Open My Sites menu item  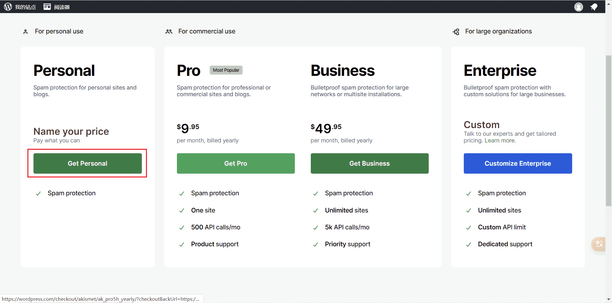pos(25,7)
